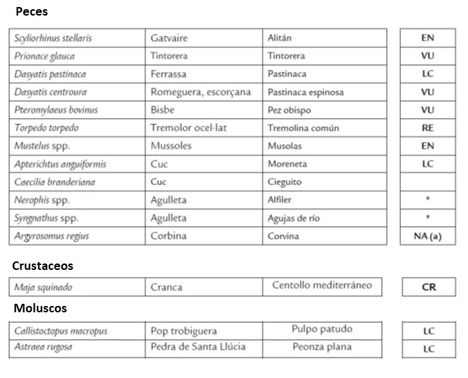
Task: Select the Caecilia branderiana cell
Action: click(x=54, y=182)
